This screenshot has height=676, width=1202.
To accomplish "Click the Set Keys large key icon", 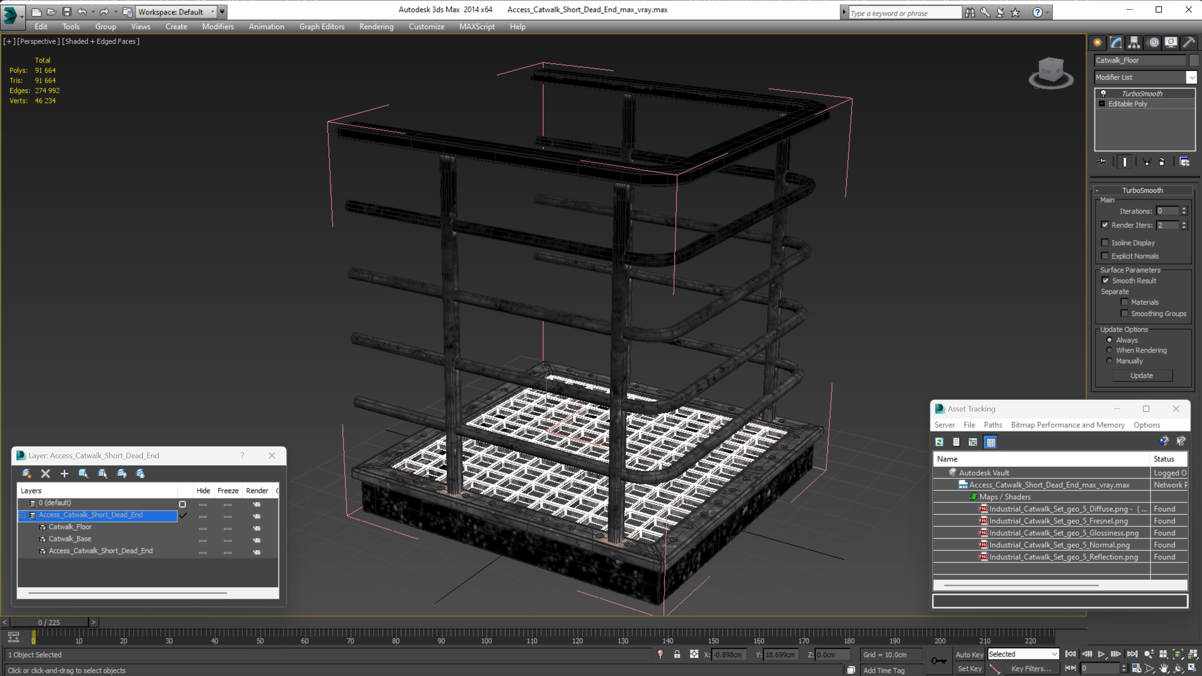I will coord(939,660).
